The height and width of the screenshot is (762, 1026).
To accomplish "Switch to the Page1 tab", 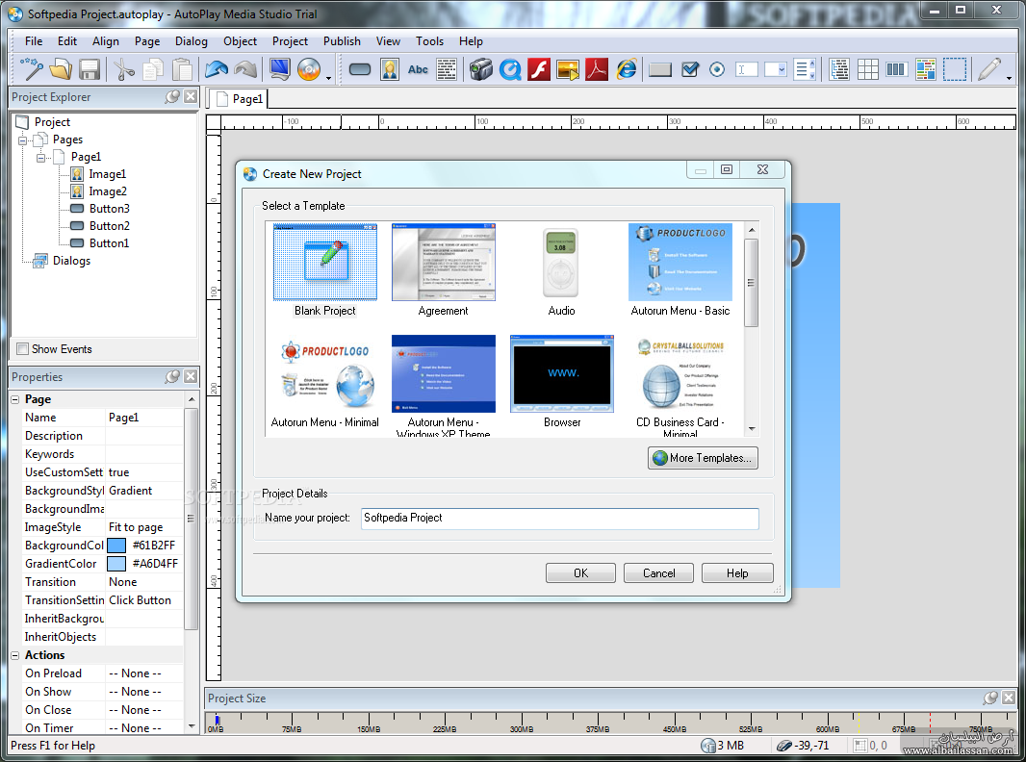I will pyautogui.click(x=239, y=99).
